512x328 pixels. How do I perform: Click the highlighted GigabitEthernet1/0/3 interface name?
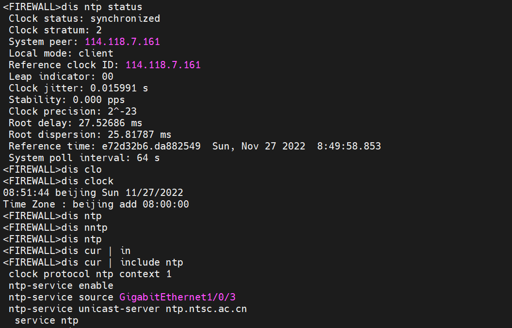coord(180,297)
